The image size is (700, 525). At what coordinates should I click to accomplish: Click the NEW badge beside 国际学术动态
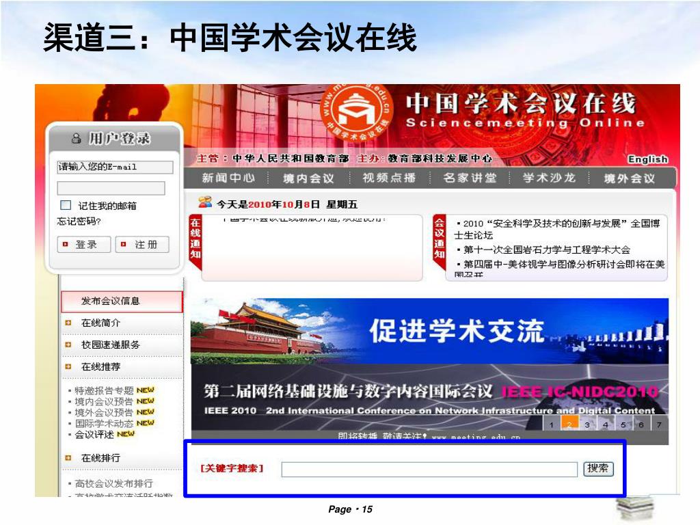click(145, 422)
